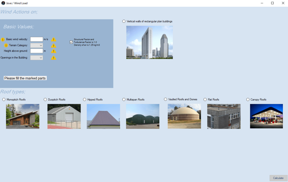Screen dimensions: 288x182
Task: Click the Basic wind velocity input field
Action: tap(37, 39)
